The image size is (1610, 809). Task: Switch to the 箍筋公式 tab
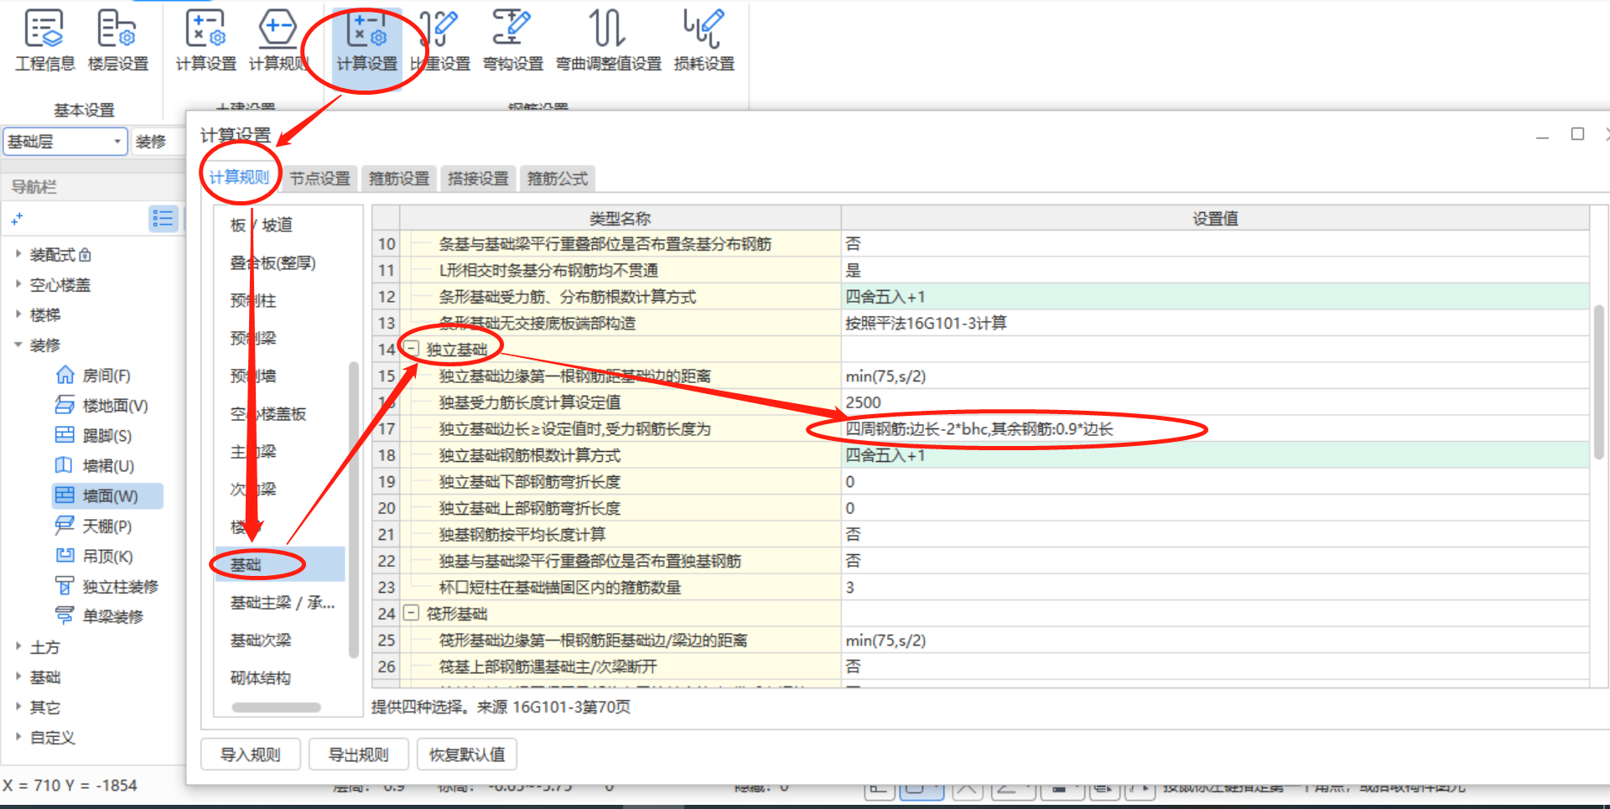(558, 178)
